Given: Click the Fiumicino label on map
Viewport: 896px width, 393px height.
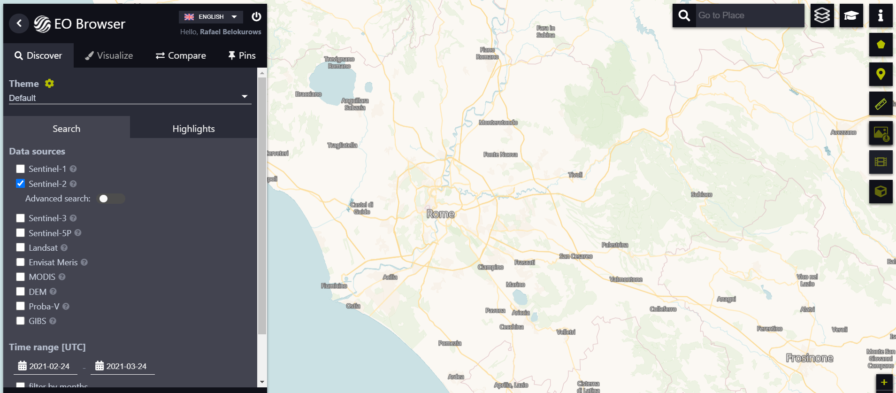Looking at the screenshot, I should [x=334, y=286].
